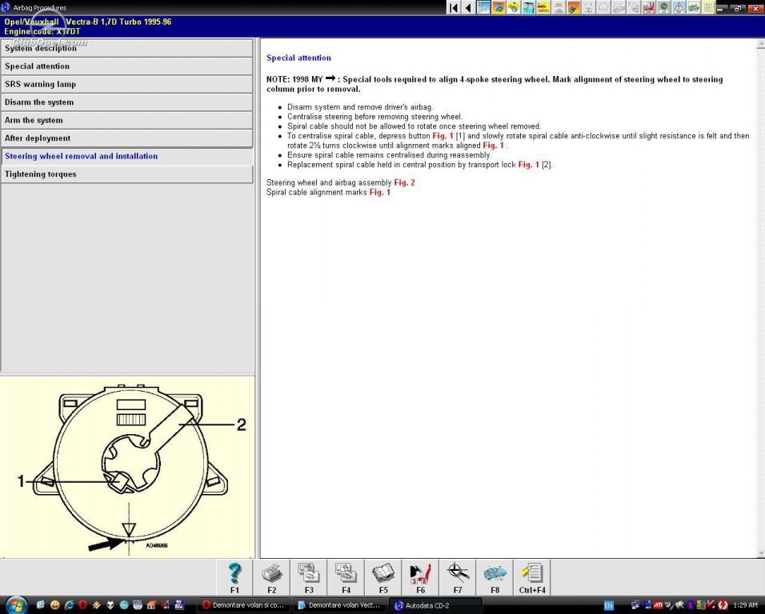Click the F3 illustration icon
Viewport: 765px width, 614px height.
[309, 577]
